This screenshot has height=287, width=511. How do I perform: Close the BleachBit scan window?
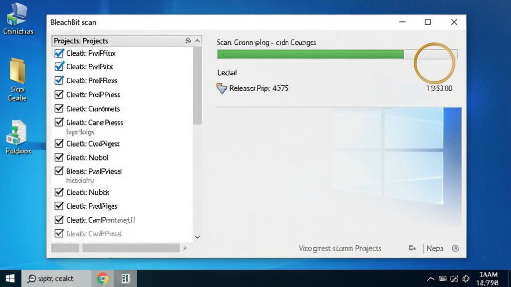pos(454,22)
